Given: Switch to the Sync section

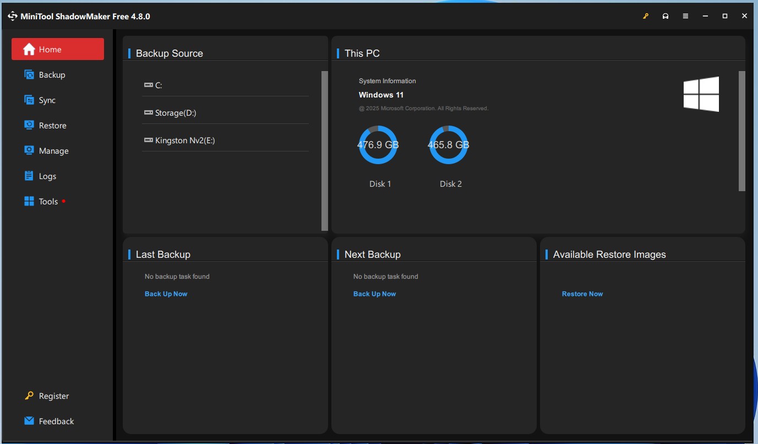Looking at the screenshot, I should click(47, 100).
